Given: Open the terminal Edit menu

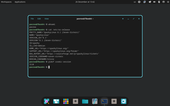Looking at the screenshot, I should (39, 19).
